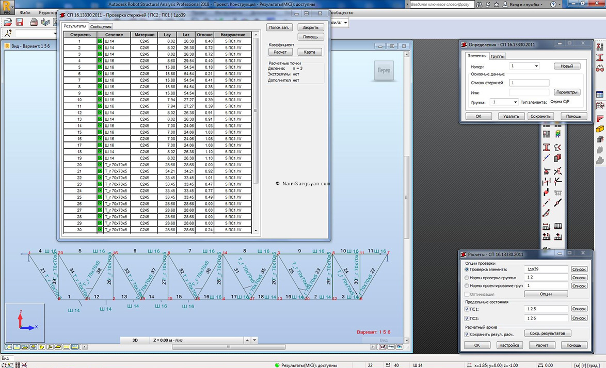This screenshot has width=606, height=368.
Task: Click the down arrow next to Z = 0.00 м
Action: click(x=254, y=340)
